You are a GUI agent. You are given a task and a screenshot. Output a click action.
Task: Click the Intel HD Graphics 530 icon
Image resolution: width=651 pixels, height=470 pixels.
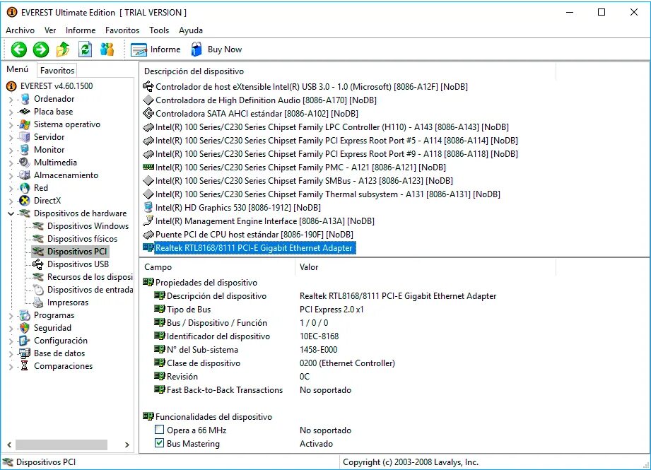(x=148, y=207)
